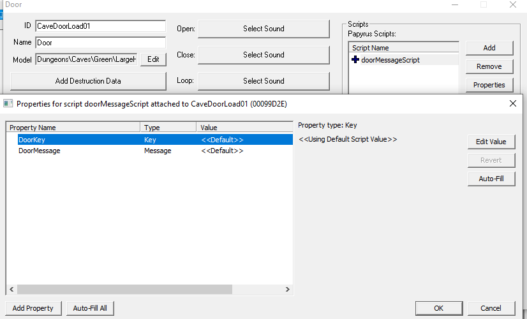Image resolution: width=527 pixels, height=319 pixels.
Task: Sort by the Value column header
Action: 245,128
